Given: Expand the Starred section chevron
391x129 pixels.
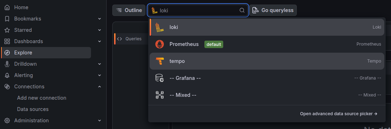Looking at the screenshot, I should pos(100,30).
